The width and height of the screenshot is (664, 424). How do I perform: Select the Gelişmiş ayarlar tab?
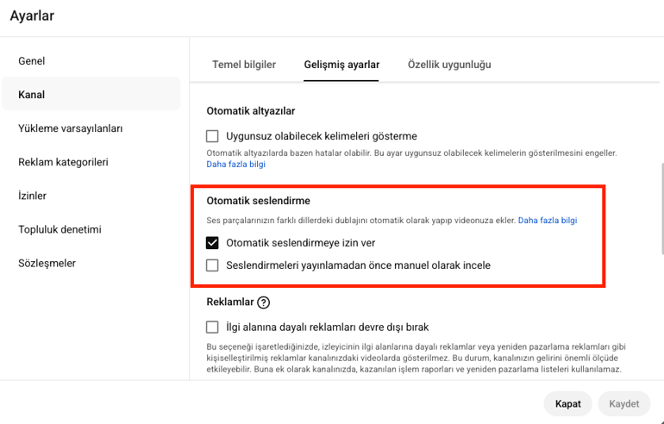point(341,65)
